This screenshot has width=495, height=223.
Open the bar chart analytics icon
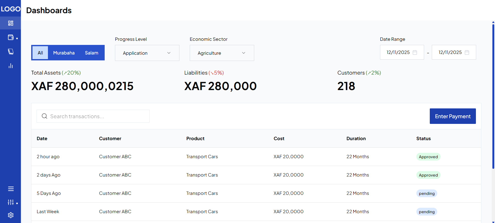coord(11,66)
